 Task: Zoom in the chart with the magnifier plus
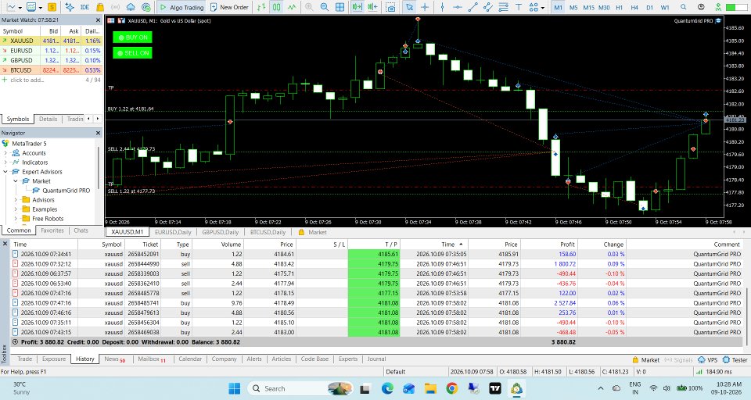coord(309,7)
